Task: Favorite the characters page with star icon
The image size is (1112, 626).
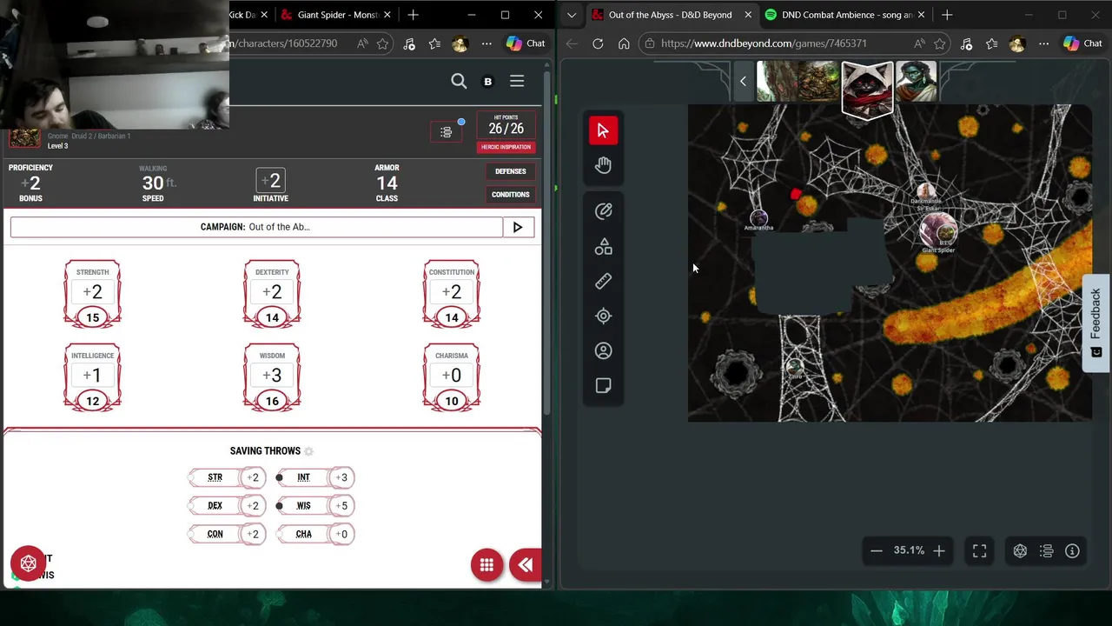Action: 383,43
